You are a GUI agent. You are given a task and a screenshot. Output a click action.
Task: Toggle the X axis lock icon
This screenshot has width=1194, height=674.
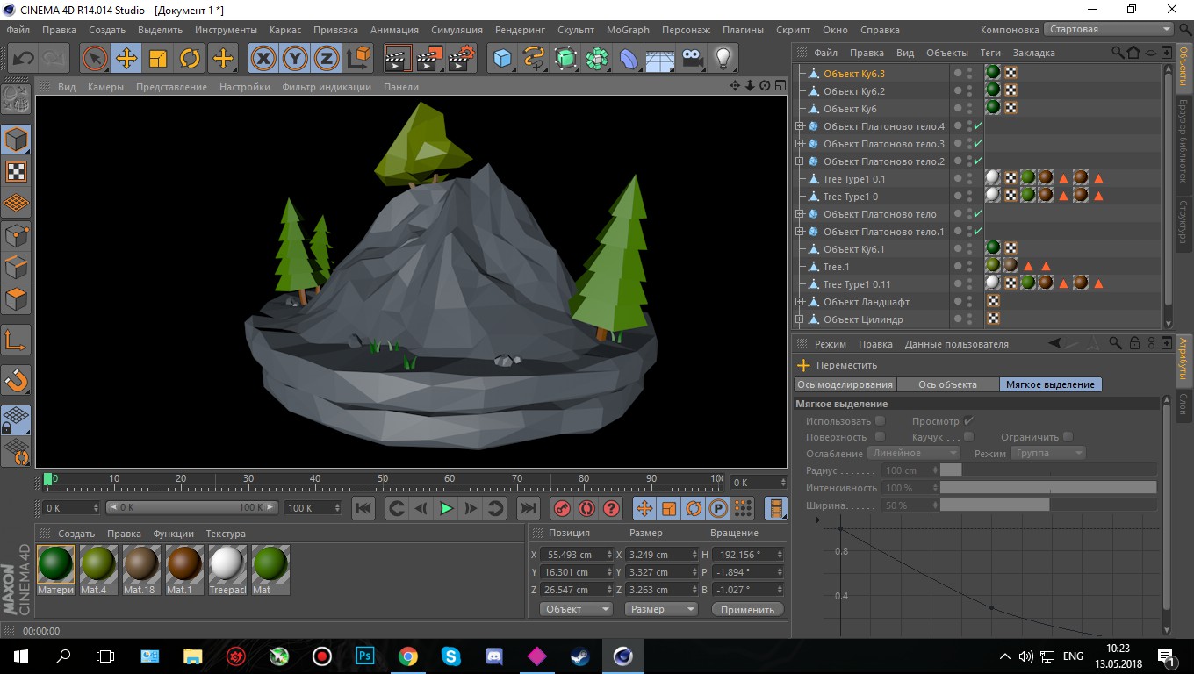(x=263, y=59)
